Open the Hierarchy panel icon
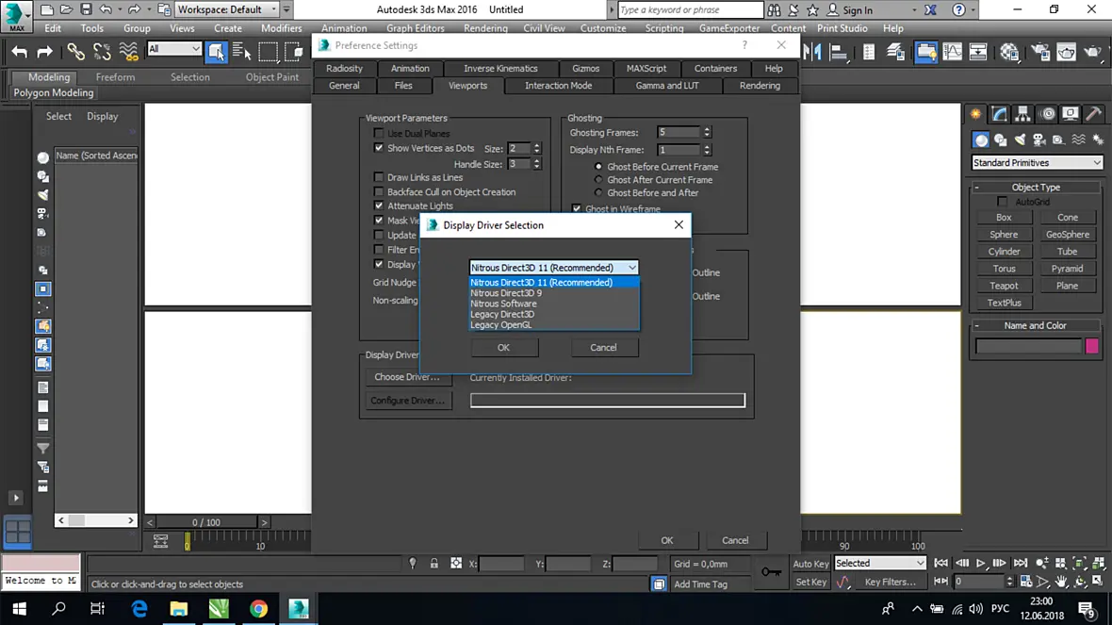 click(x=1022, y=114)
